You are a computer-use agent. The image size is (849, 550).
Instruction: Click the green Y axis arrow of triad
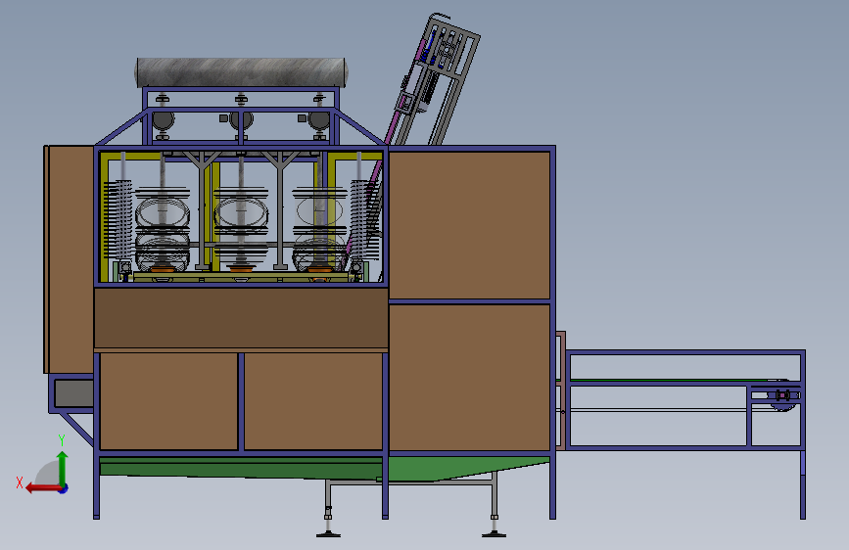(x=63, y=468)
